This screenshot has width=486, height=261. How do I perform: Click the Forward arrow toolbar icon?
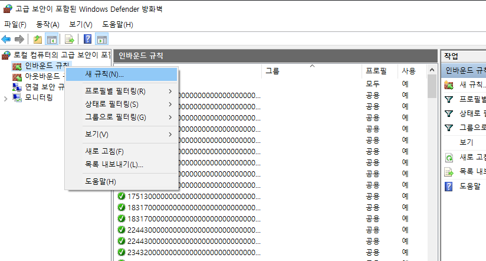pos(19,40)
